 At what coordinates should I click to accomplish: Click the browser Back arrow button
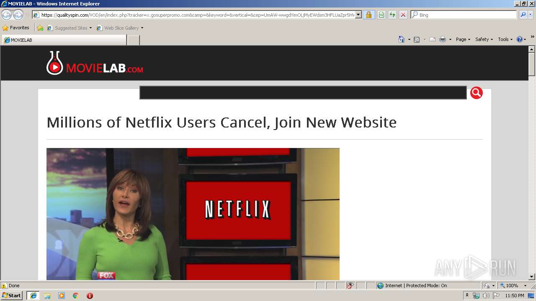(6, 15)
